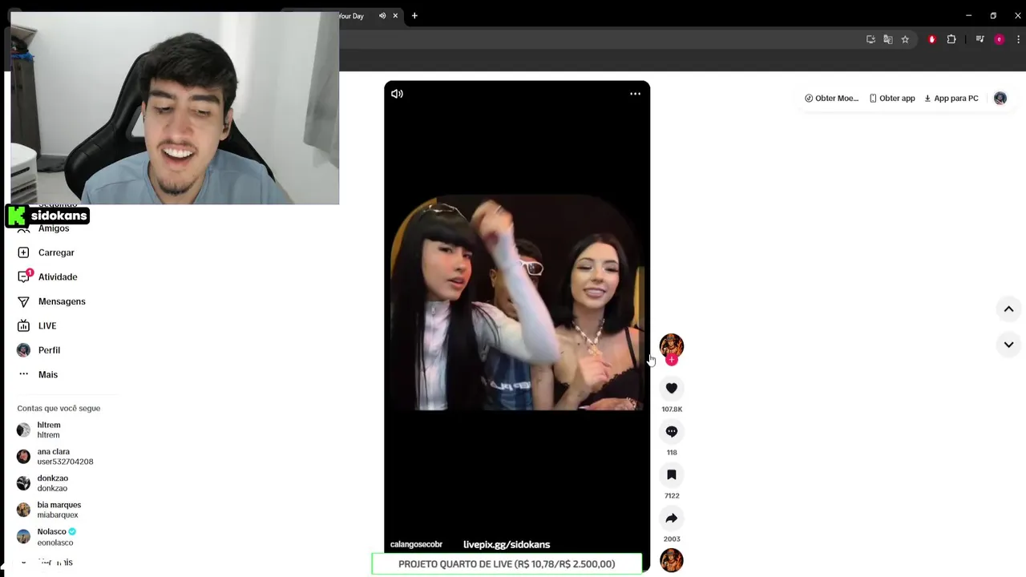Expand the Mais menu
Viewport: 1026px width, 577px height.
coord(48,374)
